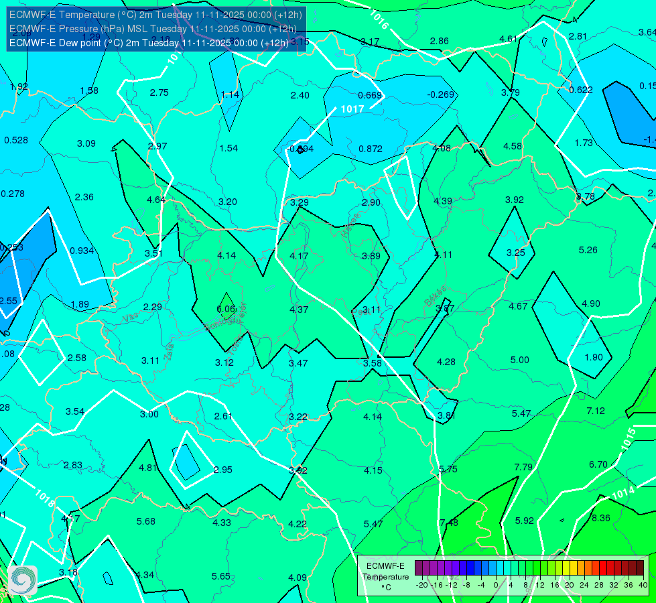This screenshot has width=656, height=603.
Task: Click the 4.64 temperature value
Action: point(156,200)
